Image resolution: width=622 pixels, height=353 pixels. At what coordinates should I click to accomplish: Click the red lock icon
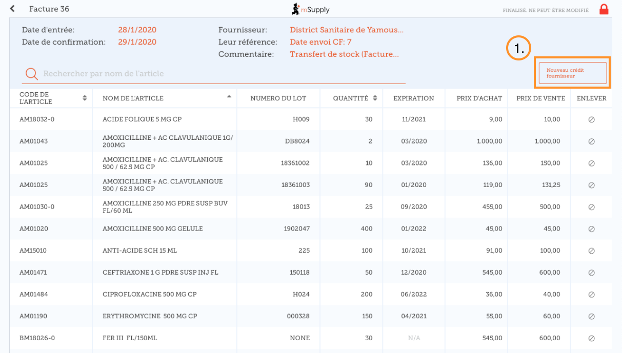click(x=604, y=9)
